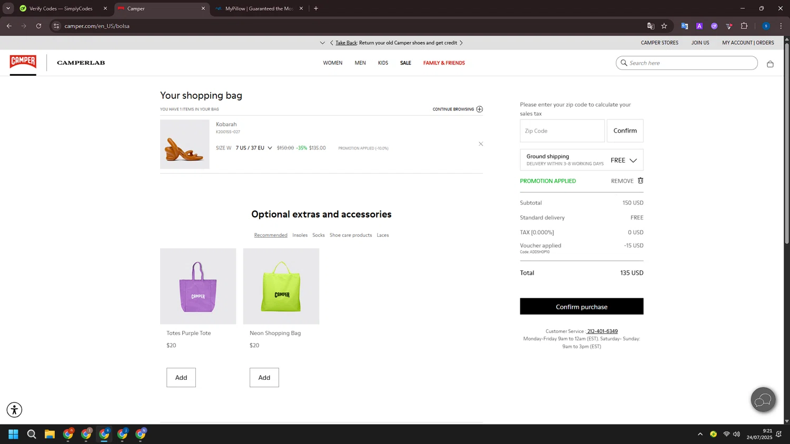Bookmark this page with the star icon
This screenshot has width=790, height=444.
[x=664, y=26]
